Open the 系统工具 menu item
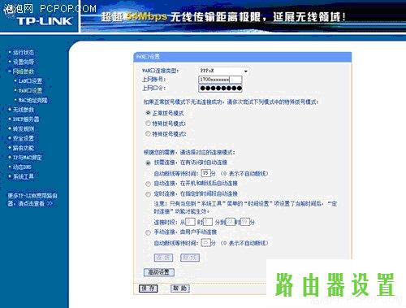Screen dimensions: 406x308 click(24, 176)
